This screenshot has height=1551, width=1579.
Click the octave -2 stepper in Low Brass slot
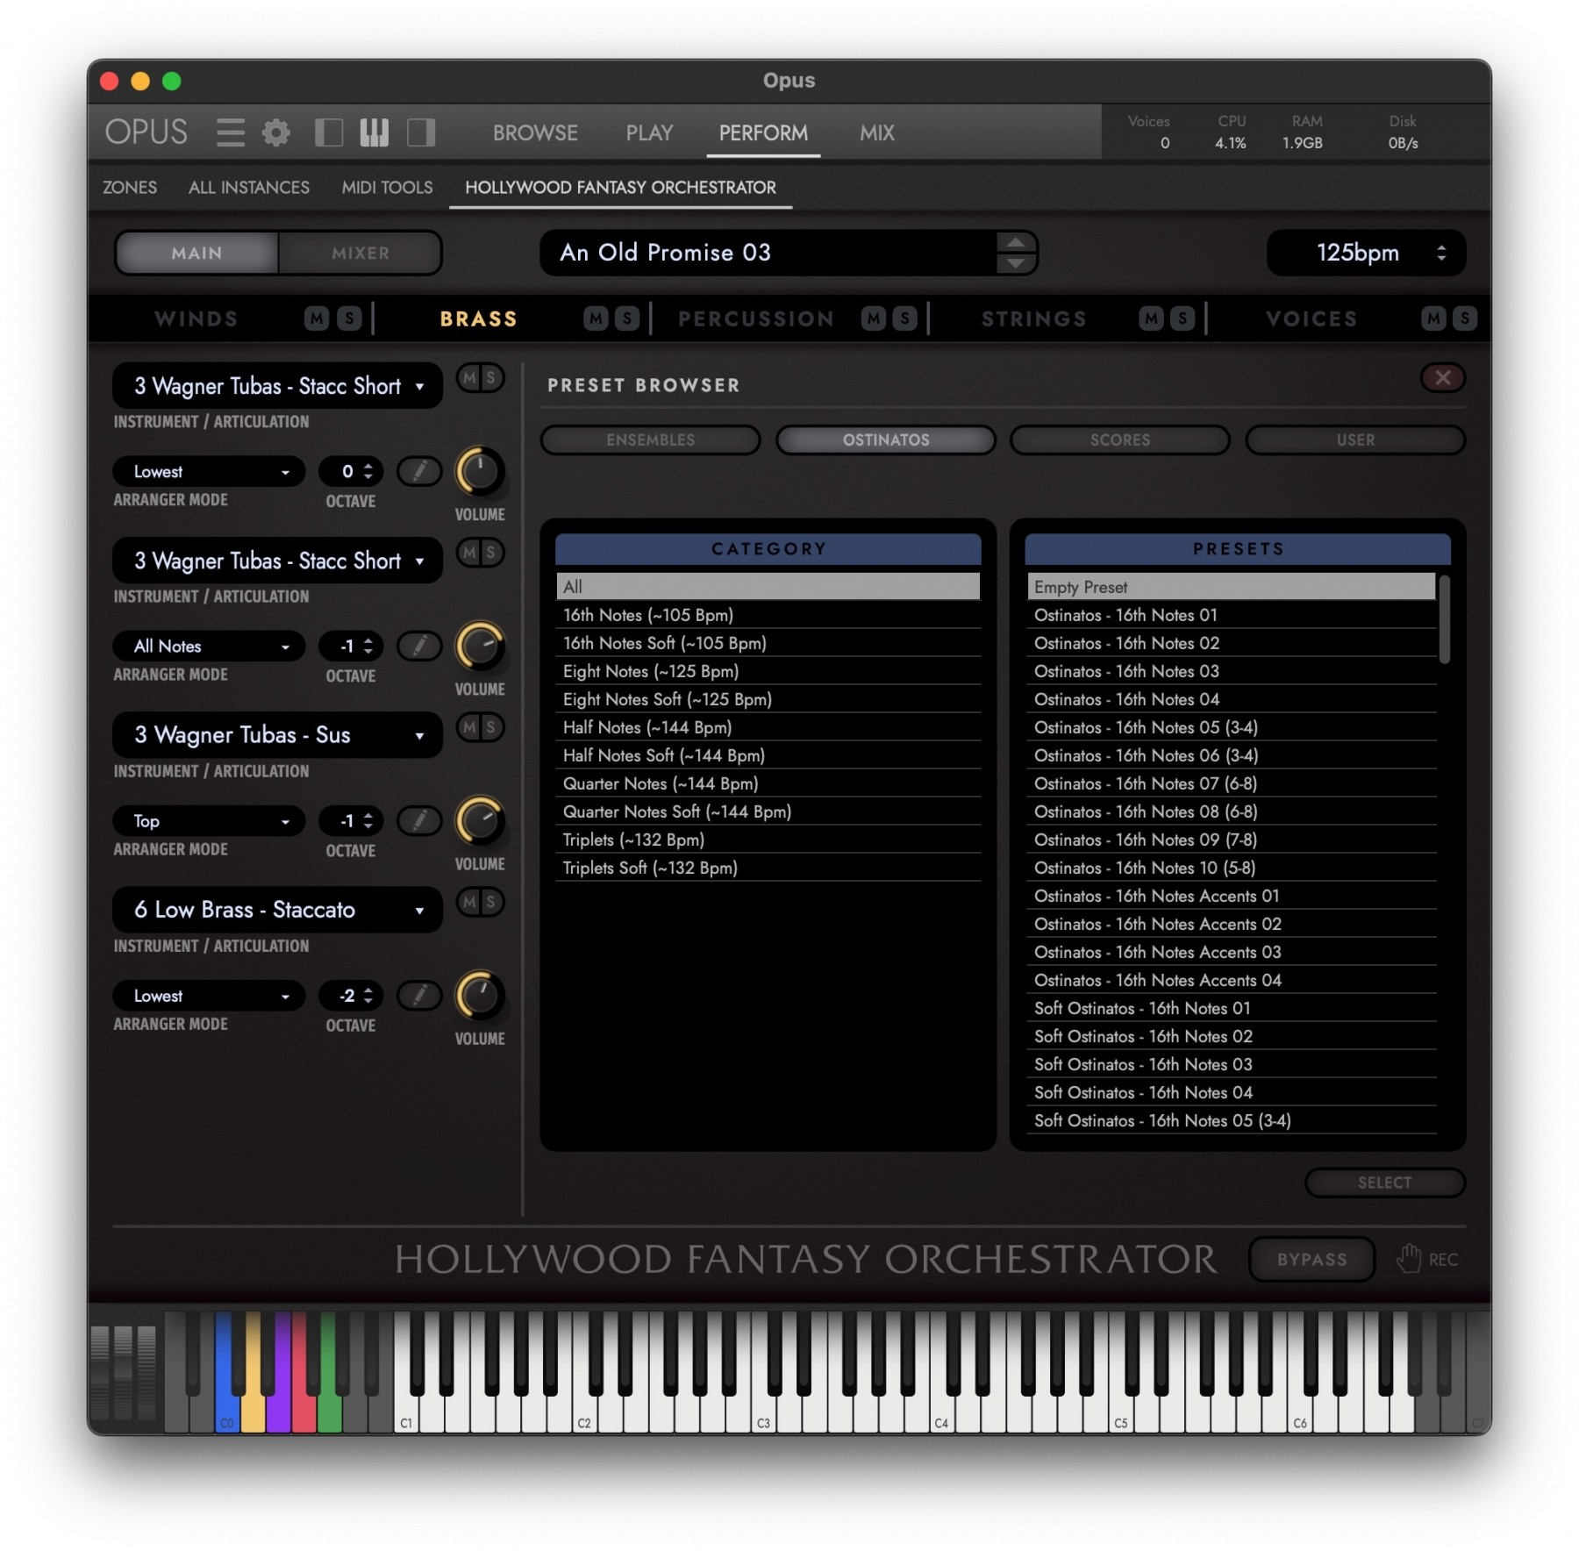(x=368, y=996)
